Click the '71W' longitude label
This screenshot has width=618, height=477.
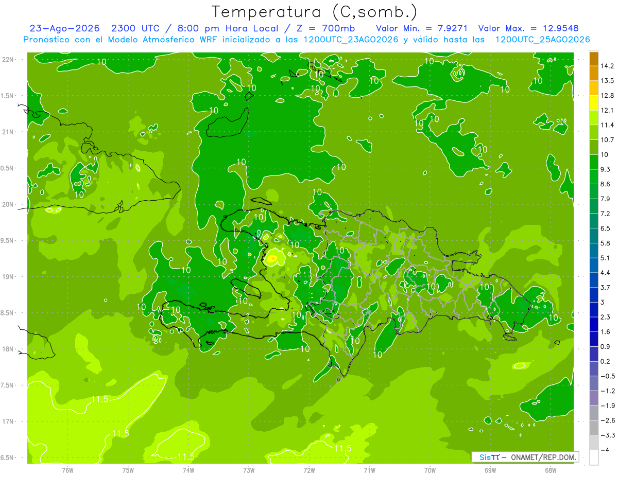click(369, 470)
